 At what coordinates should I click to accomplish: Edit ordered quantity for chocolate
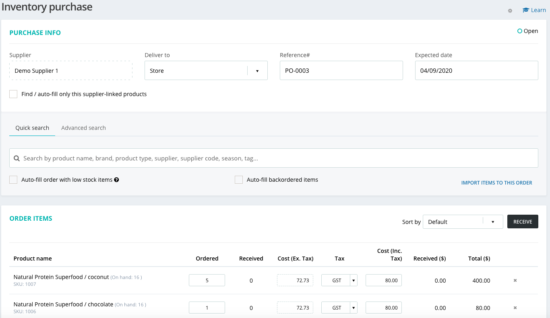pyautogui.click(x=207, y=308)
